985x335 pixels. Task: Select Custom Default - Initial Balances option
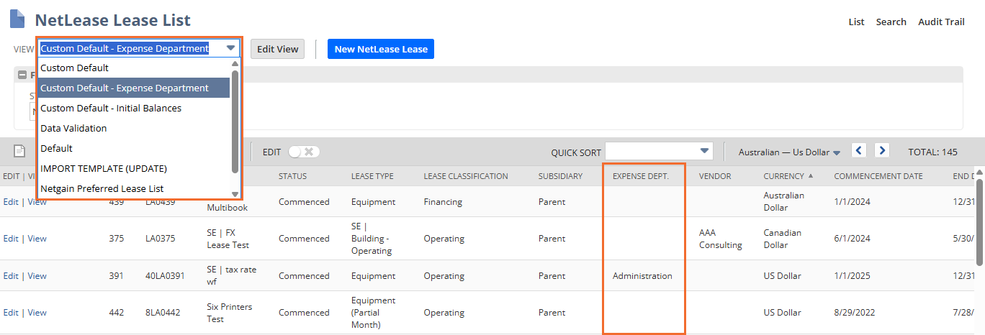pos(111,108)
